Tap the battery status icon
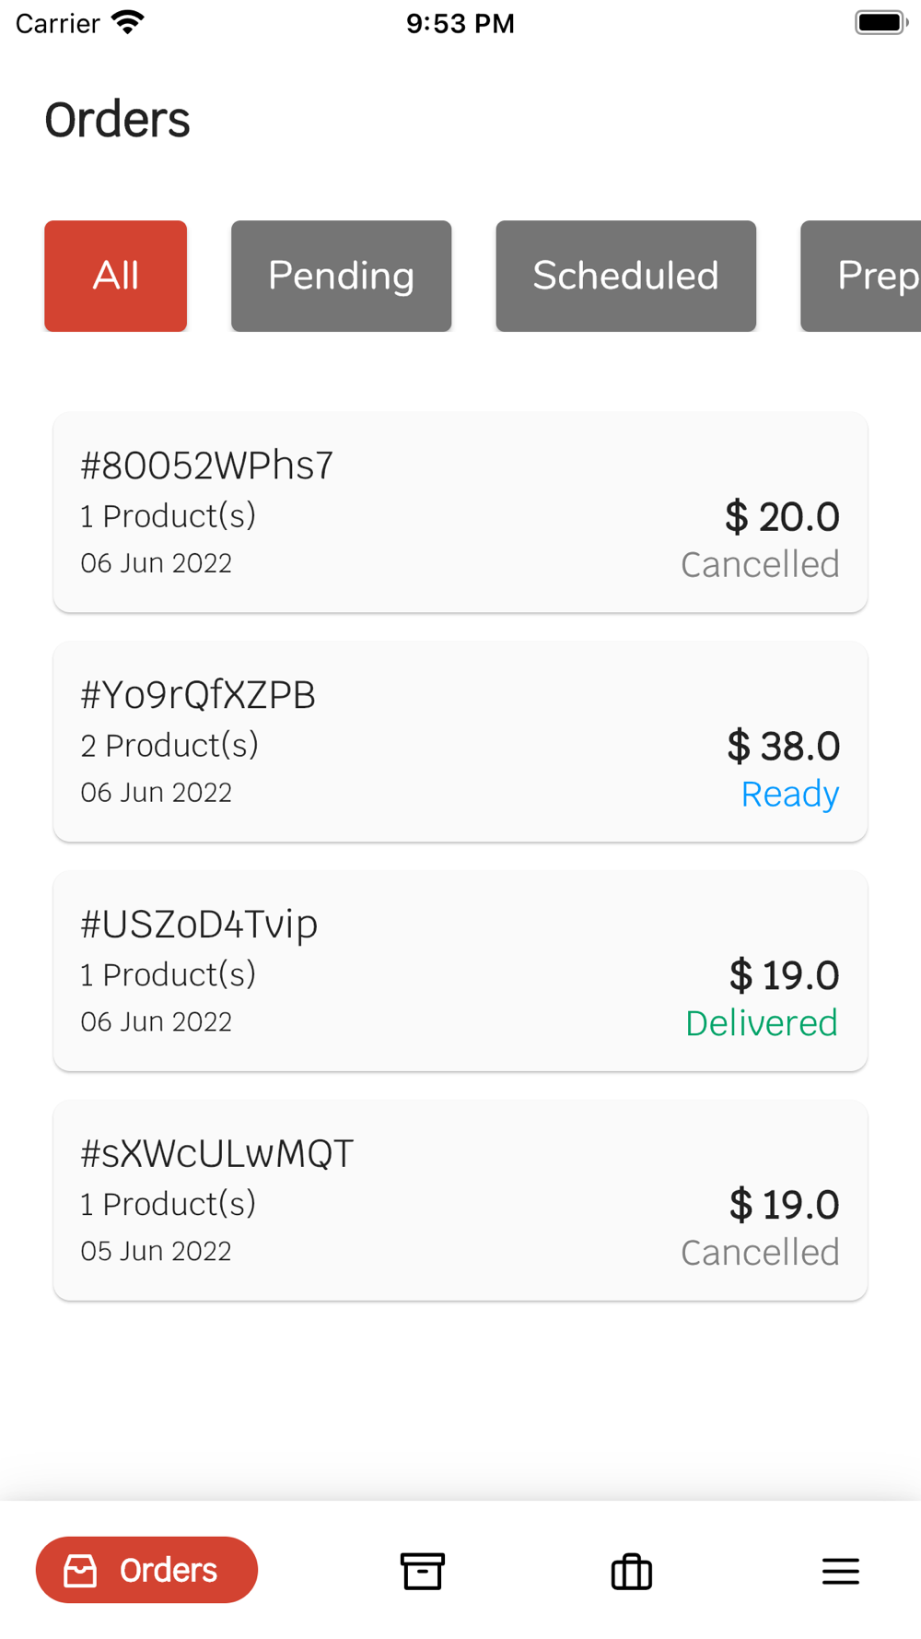This screenshot has height=1639, width=921. point(880,22)
